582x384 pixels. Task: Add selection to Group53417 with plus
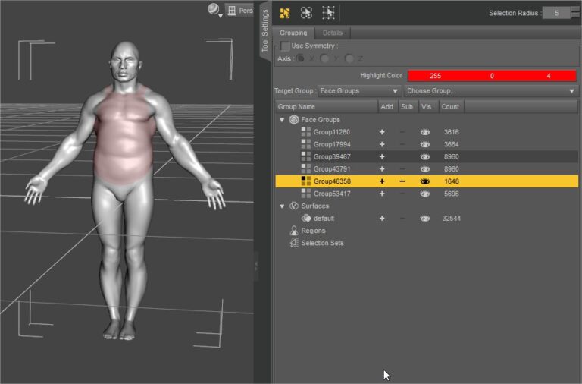point(382,194)
